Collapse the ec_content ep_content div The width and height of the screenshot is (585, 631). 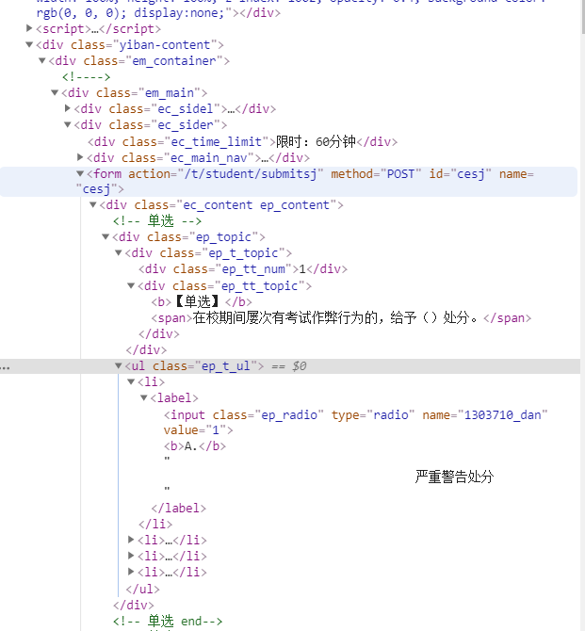93,205
